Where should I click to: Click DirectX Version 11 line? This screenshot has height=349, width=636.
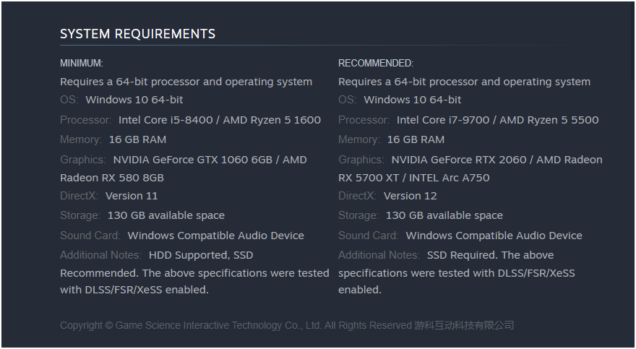108,196
